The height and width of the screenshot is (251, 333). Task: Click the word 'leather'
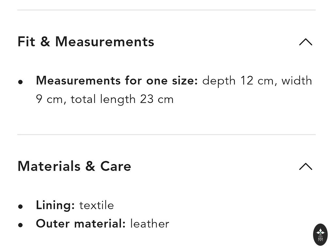point(150,224)
